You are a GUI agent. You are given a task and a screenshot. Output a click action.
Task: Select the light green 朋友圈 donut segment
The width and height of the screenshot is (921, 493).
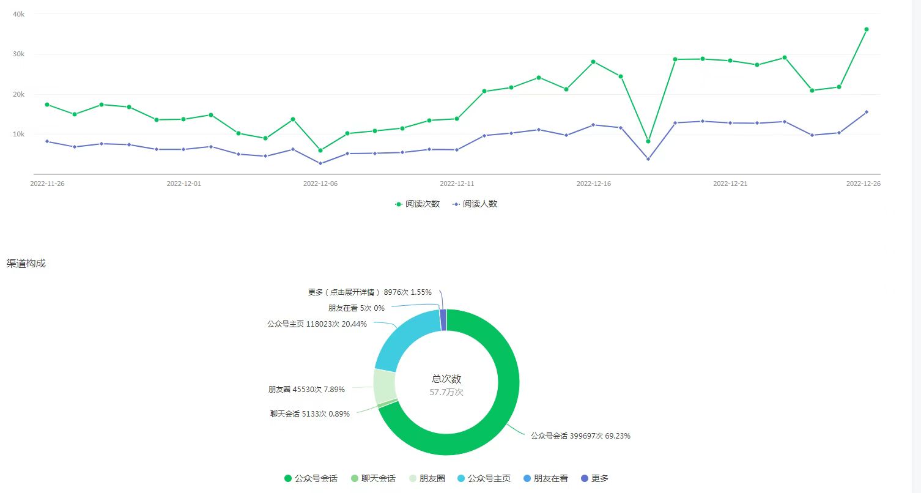pos(384,387)
